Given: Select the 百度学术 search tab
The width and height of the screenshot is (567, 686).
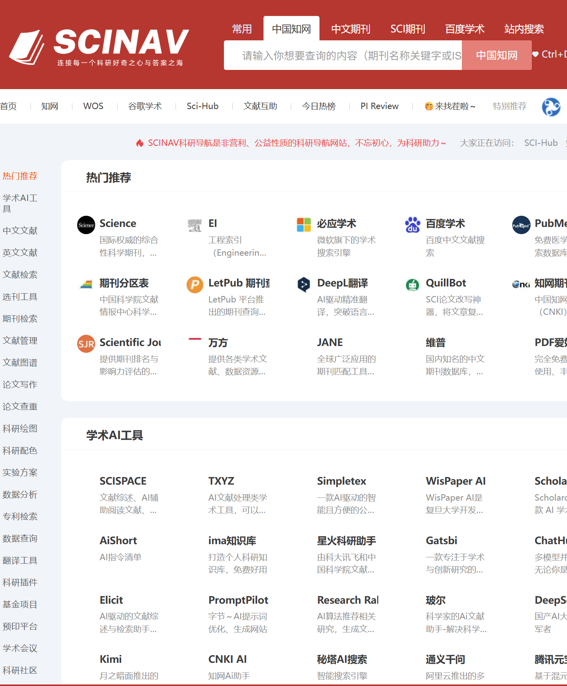Looking at the screenshot, I should coord(465,29).
